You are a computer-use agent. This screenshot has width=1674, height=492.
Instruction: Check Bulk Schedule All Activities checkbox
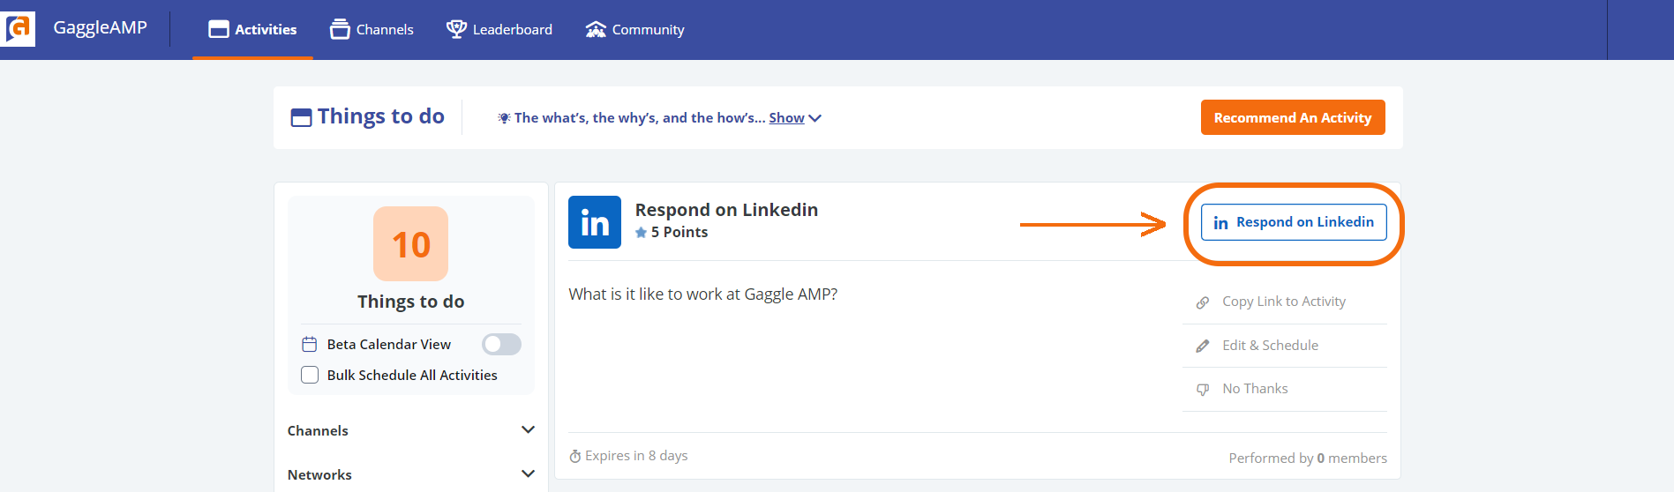click(310, 375)
